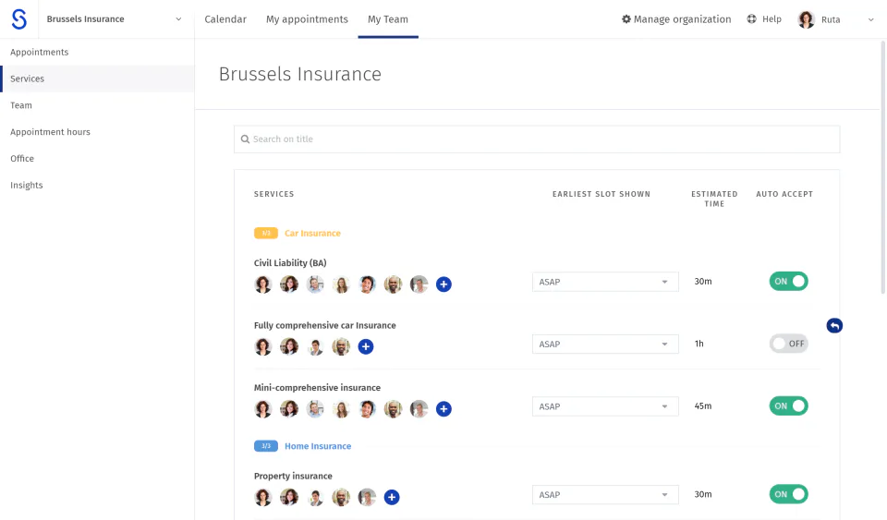Go to My appointments tab
The width and height of the screenshot is (887, 520).
307,19
